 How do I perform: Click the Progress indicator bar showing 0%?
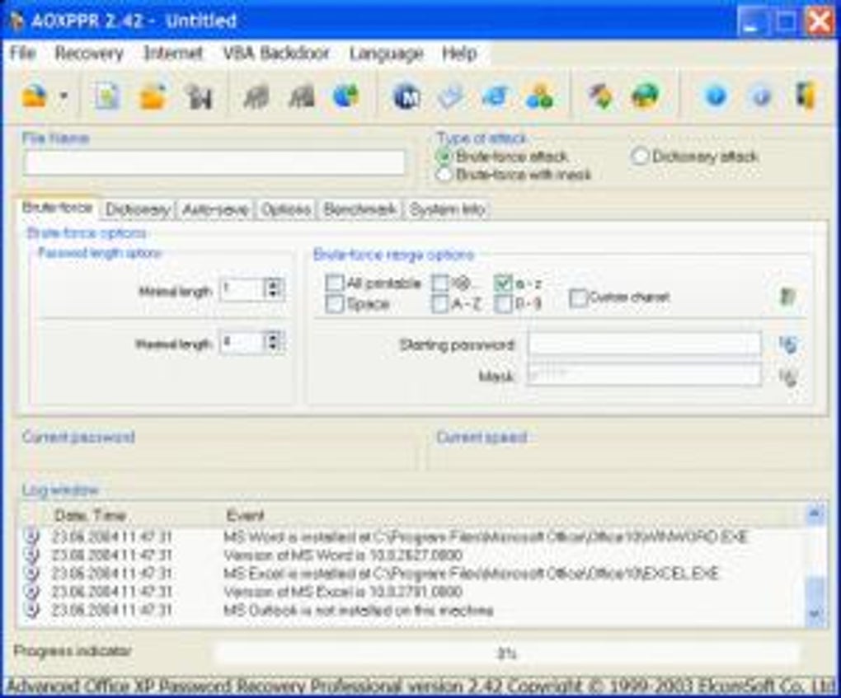coord(507,653)
